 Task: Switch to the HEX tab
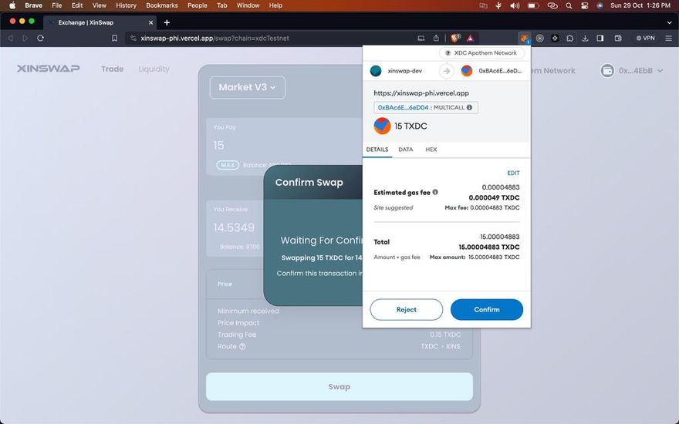(x=431, y=150)
